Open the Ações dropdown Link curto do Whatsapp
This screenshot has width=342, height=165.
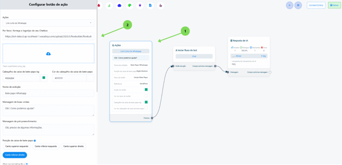pos(48,23)
